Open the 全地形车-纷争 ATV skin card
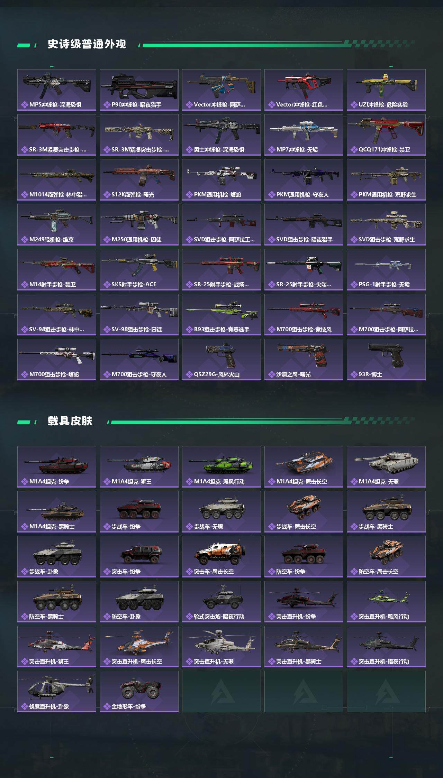 click(x=139, y=692)
